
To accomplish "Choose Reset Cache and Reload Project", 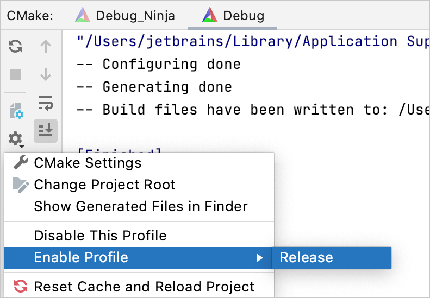I will point(144,286).
